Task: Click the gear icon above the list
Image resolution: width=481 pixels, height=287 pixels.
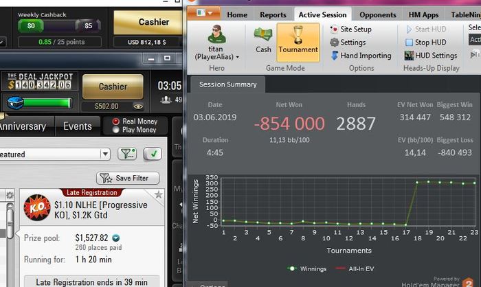Action: pos(10,195)
